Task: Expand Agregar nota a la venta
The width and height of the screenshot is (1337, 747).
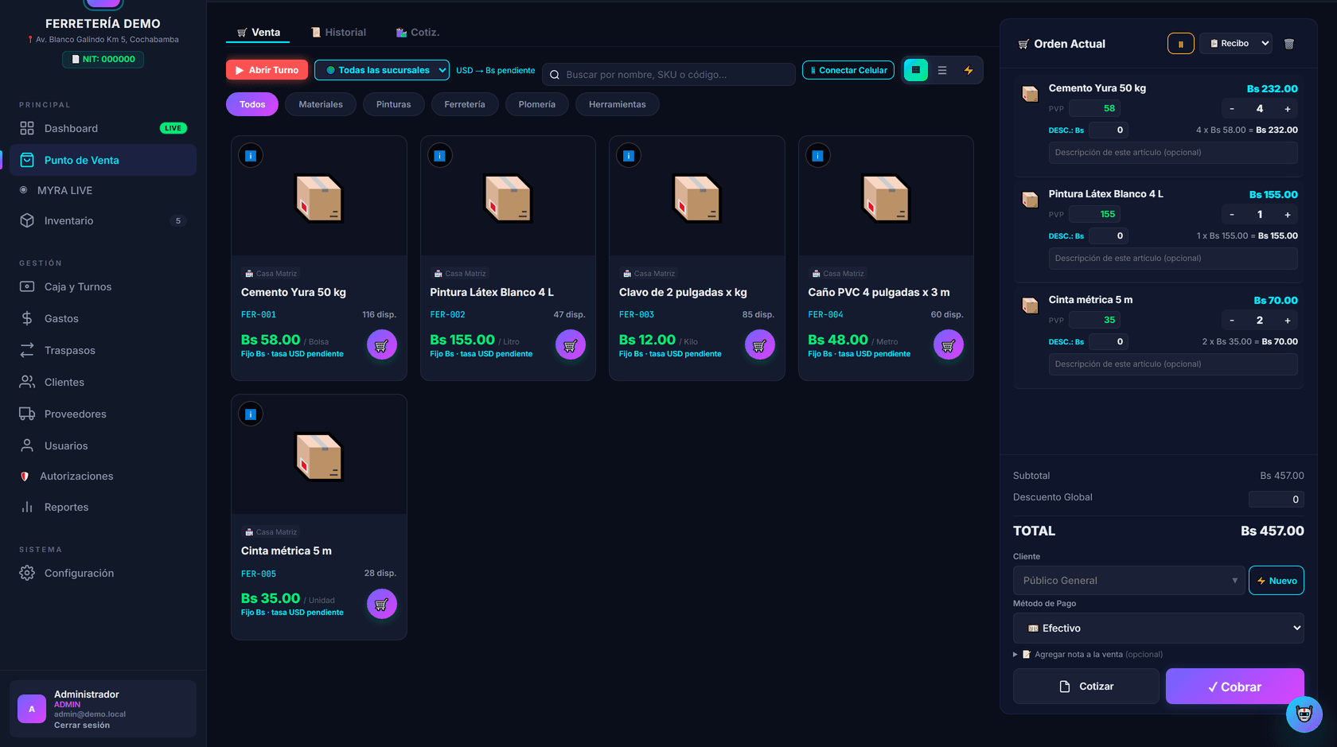Action: [1088, 655]
